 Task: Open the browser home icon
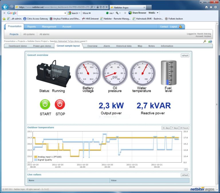click(x=206, y=7)
